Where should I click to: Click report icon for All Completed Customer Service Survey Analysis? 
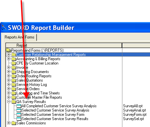(19, 106)
